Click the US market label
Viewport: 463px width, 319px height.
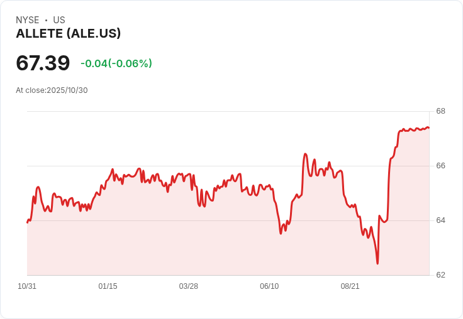tap(59, 20)
